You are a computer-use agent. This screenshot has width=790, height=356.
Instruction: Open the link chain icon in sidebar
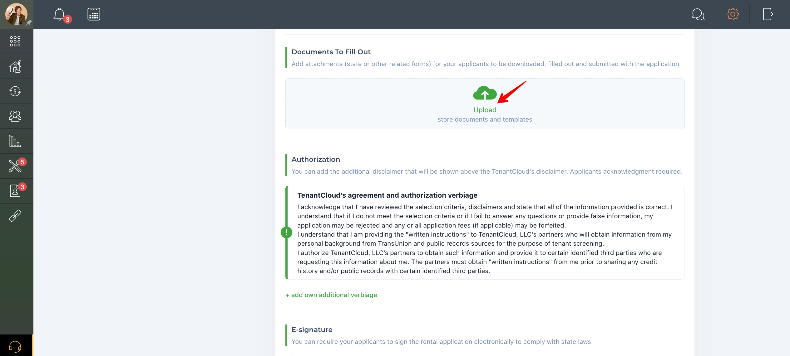[x=15, y=216]
